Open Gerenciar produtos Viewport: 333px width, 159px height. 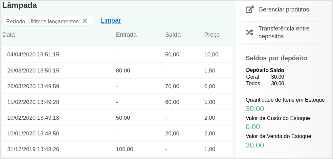(x=283, y=10)
